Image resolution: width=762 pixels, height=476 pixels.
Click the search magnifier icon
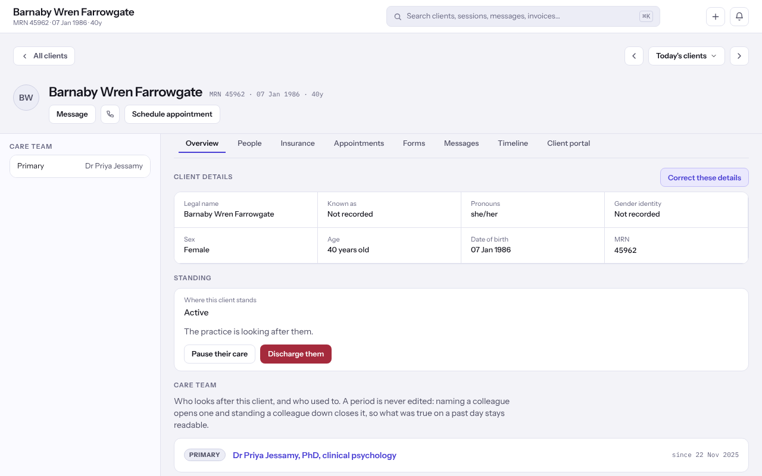(x=398, y=17)
